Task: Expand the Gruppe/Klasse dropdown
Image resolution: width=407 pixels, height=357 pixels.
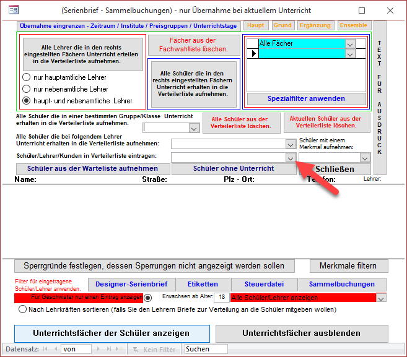Action: click(x=194, y=128)
